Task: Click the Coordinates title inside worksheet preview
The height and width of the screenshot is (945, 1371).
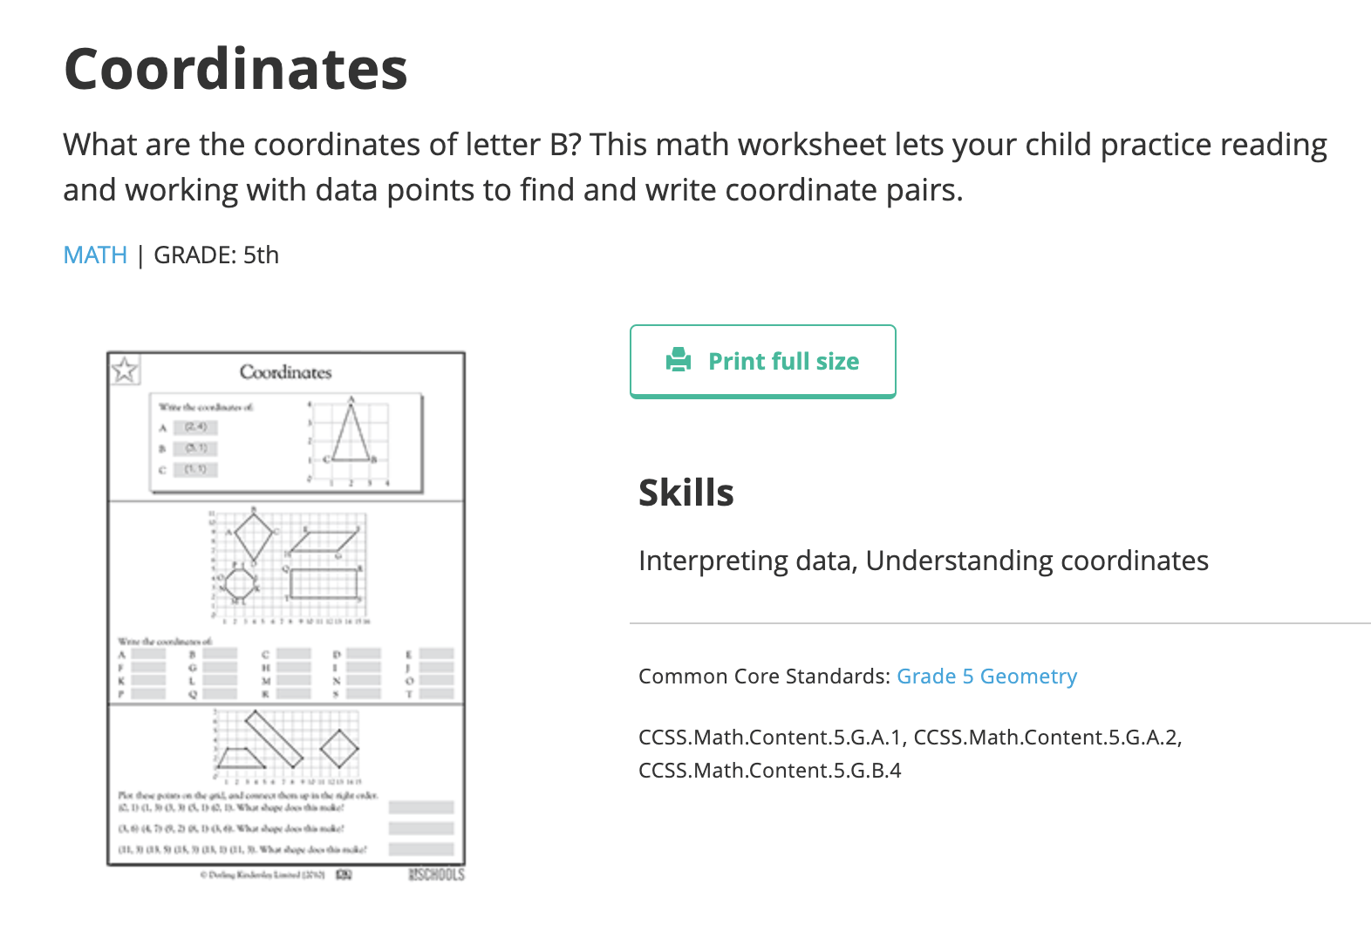Action: [286, 372]
